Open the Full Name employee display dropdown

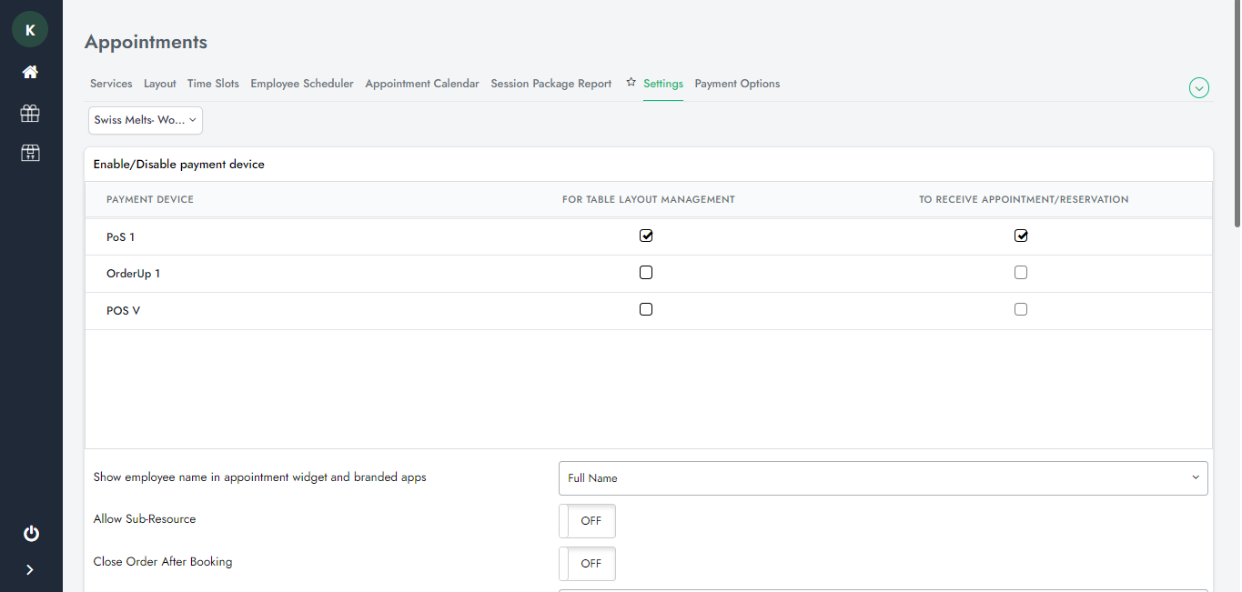(x=883, y=478)
